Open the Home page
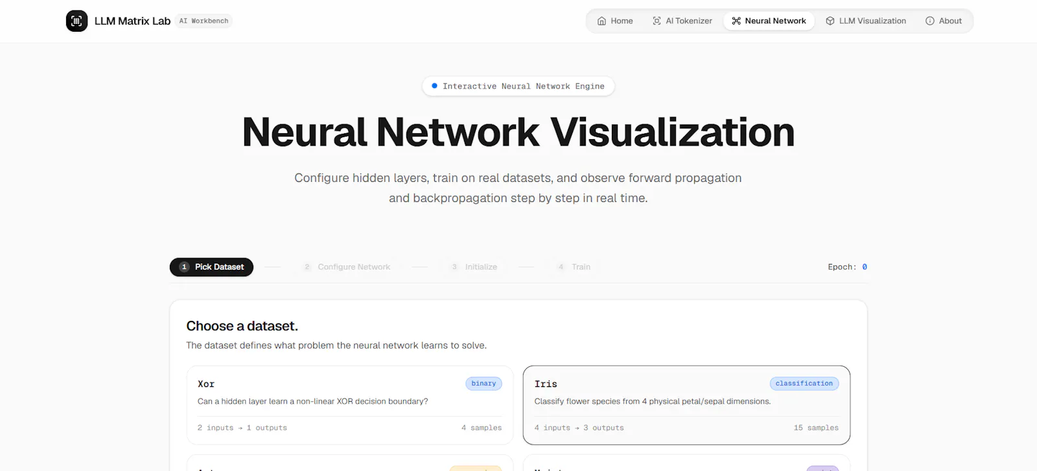The width and height of the screenshot is (1037, 471). tap(615, 21)
